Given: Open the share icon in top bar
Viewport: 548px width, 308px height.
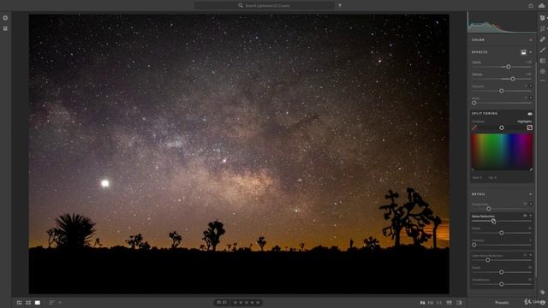Looking at the screenshot, I should click(531, 6).
